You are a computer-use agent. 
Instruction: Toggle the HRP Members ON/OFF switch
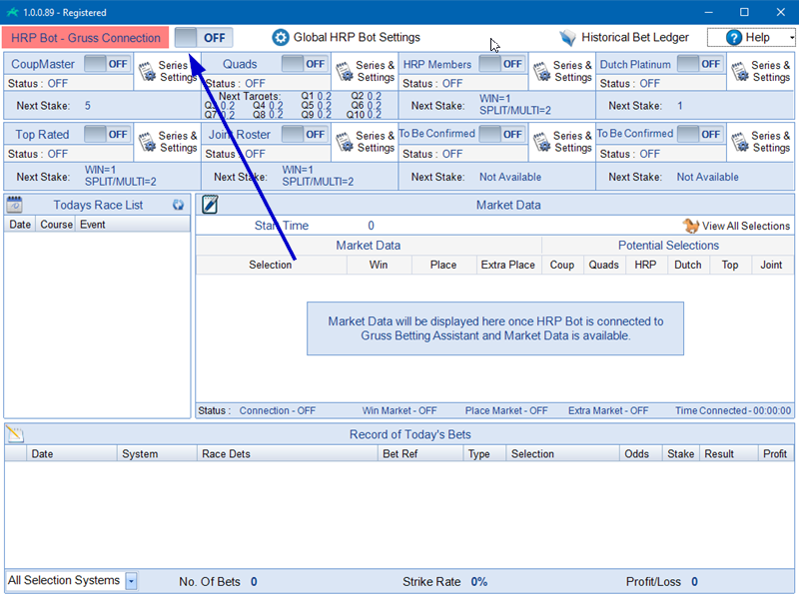(501, 64)
